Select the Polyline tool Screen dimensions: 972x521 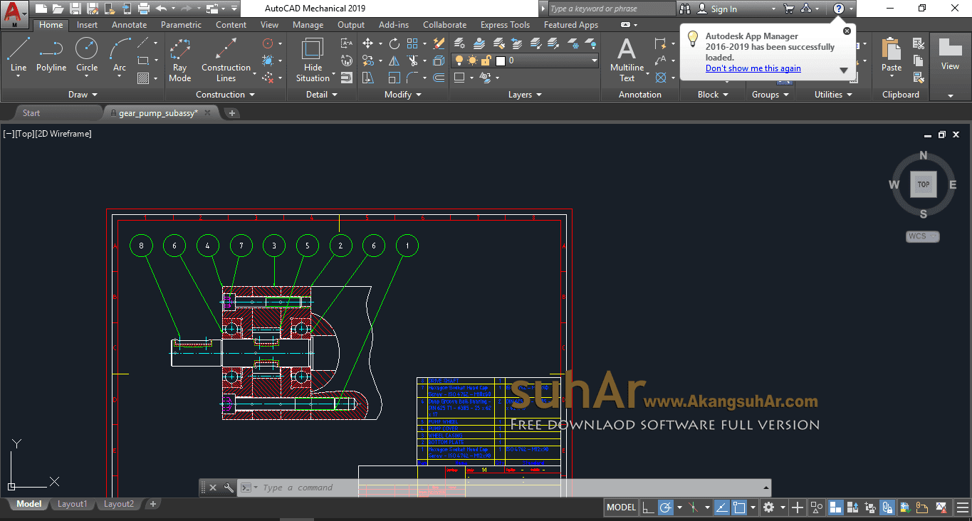click(x=51, y=55)
